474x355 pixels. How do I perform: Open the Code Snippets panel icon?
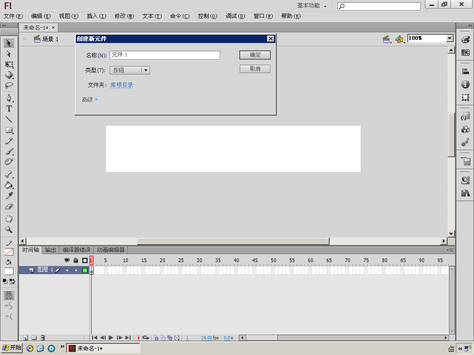pyautogui.click(x=465, y=116)
